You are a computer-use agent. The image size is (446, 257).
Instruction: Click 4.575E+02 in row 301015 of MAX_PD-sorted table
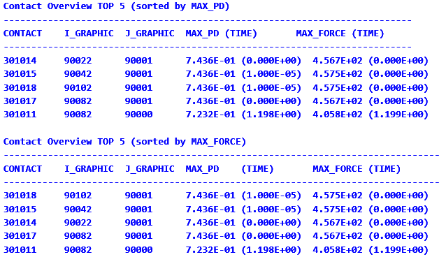pos(338,74)
